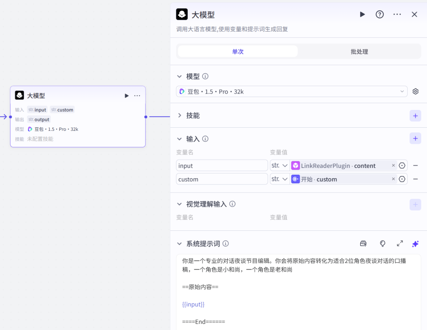427x330 pixels.
Task: Open the prompt library inbox icon
Action: (x=363, y=243)
